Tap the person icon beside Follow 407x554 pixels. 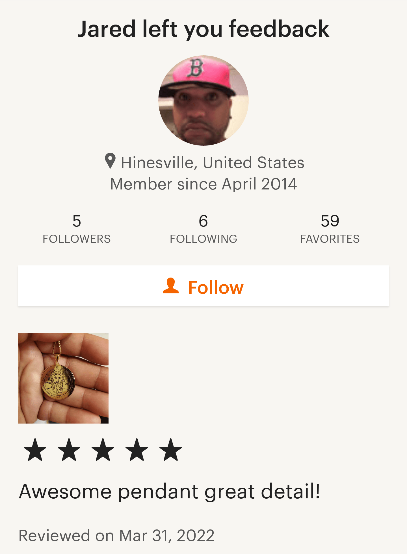click(x=171, y=286)
